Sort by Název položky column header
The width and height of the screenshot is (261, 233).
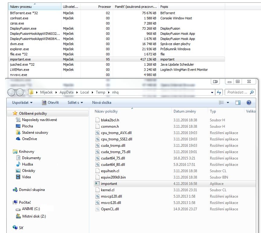pos(132,111)
